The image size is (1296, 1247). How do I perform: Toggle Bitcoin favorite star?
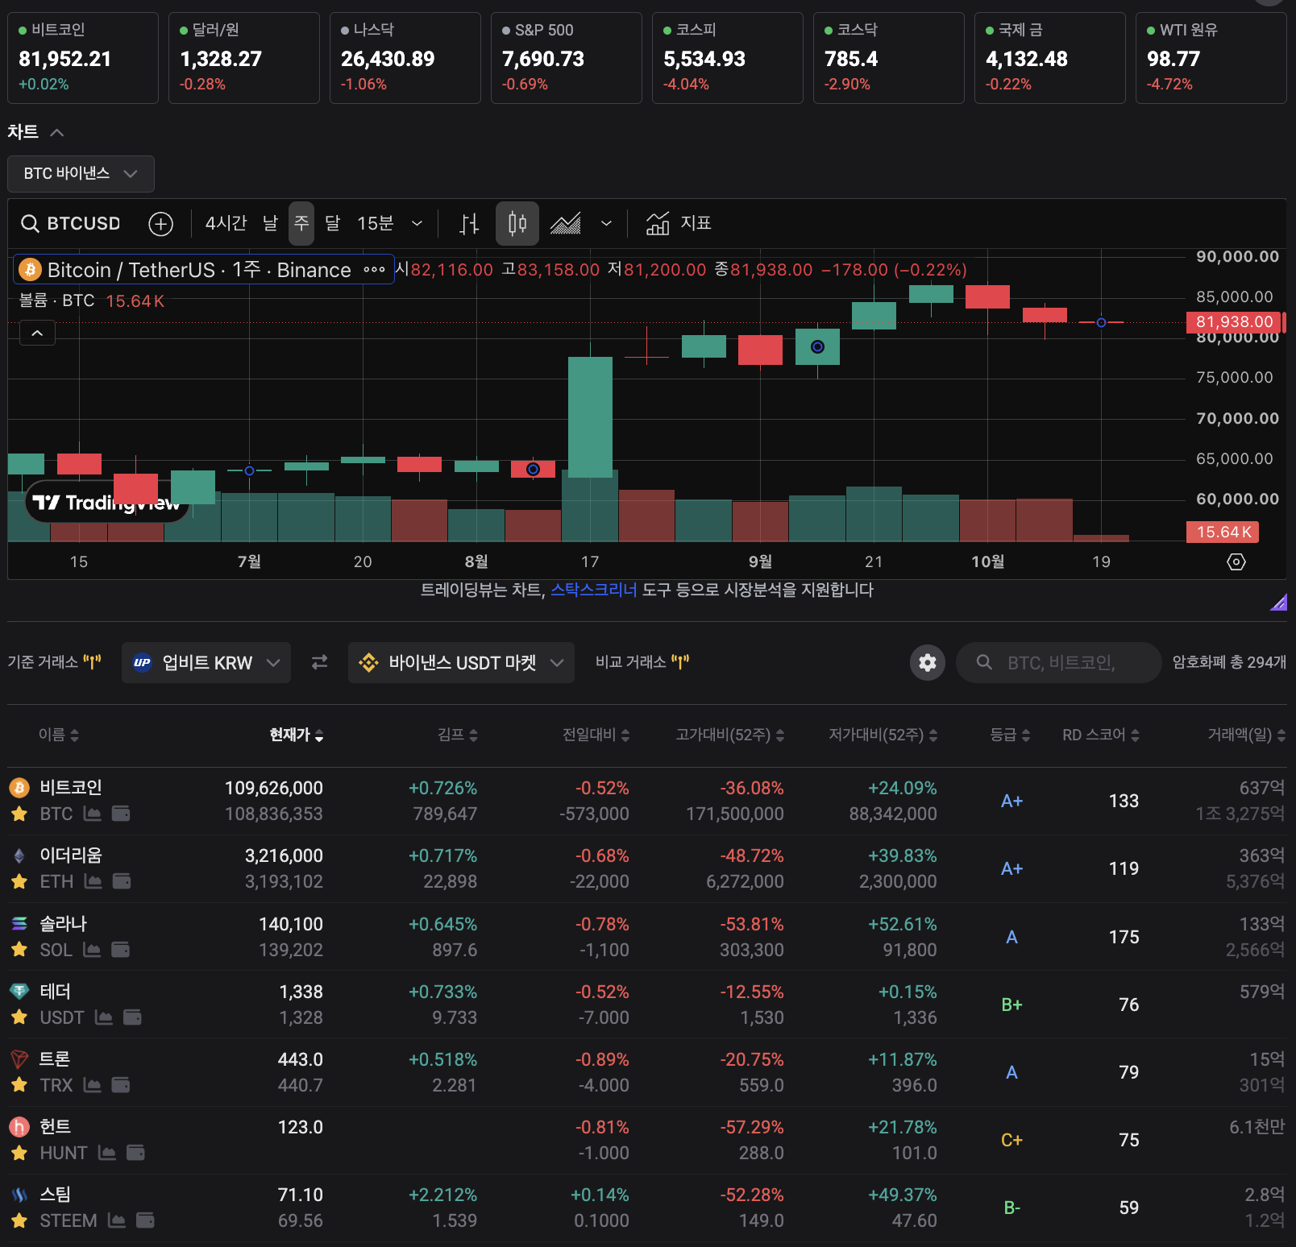click(x=19, y=814)
